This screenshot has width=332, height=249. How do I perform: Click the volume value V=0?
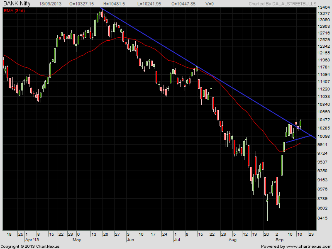(x=210, y=4)
